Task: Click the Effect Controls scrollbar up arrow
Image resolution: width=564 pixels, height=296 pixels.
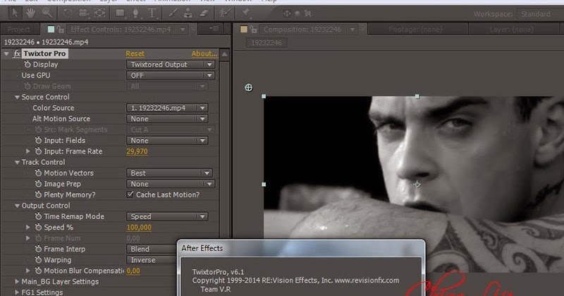Action: pyautogui.click(x=224, y=54)
